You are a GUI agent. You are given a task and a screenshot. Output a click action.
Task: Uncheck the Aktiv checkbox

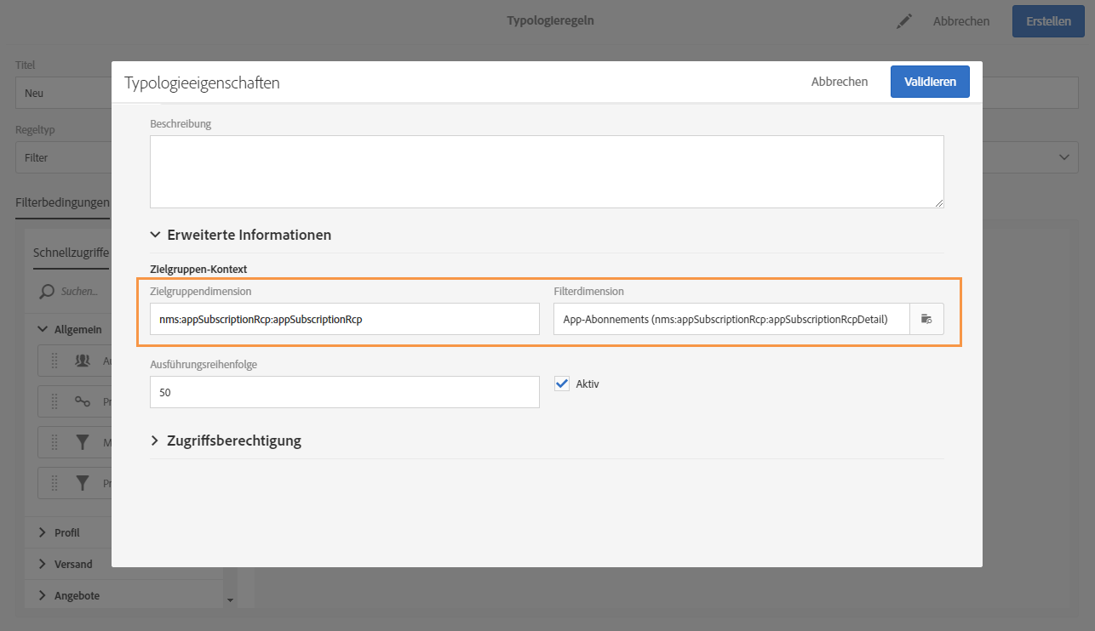pyautogui.click(x=562, y=384)
